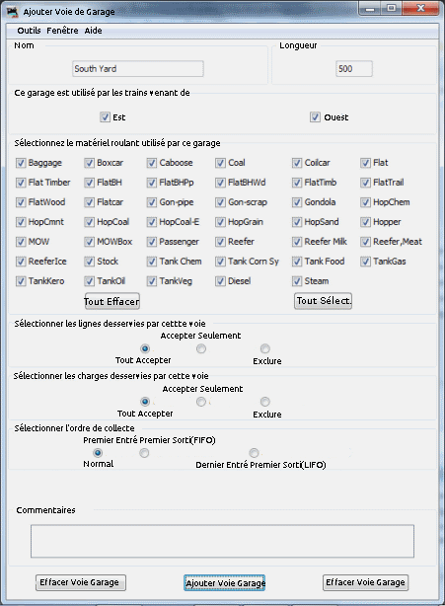Screen dimensions: 445x606
Task: Toggle the Caboose checkbox
Action: pyautogui.click(x=151, y=163)
